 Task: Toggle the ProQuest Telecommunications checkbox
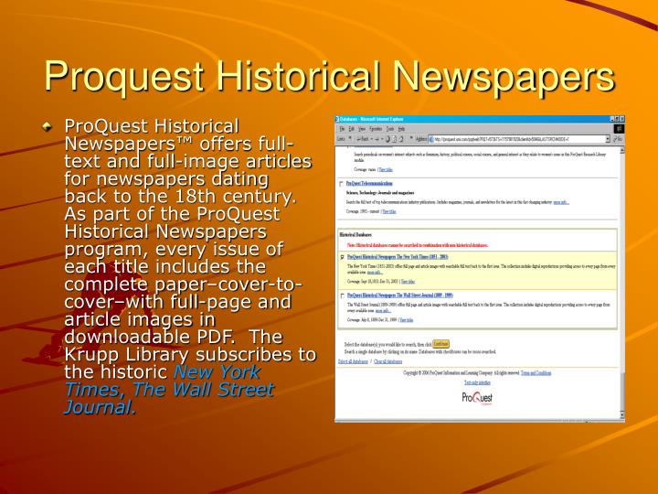pos(342,184)
